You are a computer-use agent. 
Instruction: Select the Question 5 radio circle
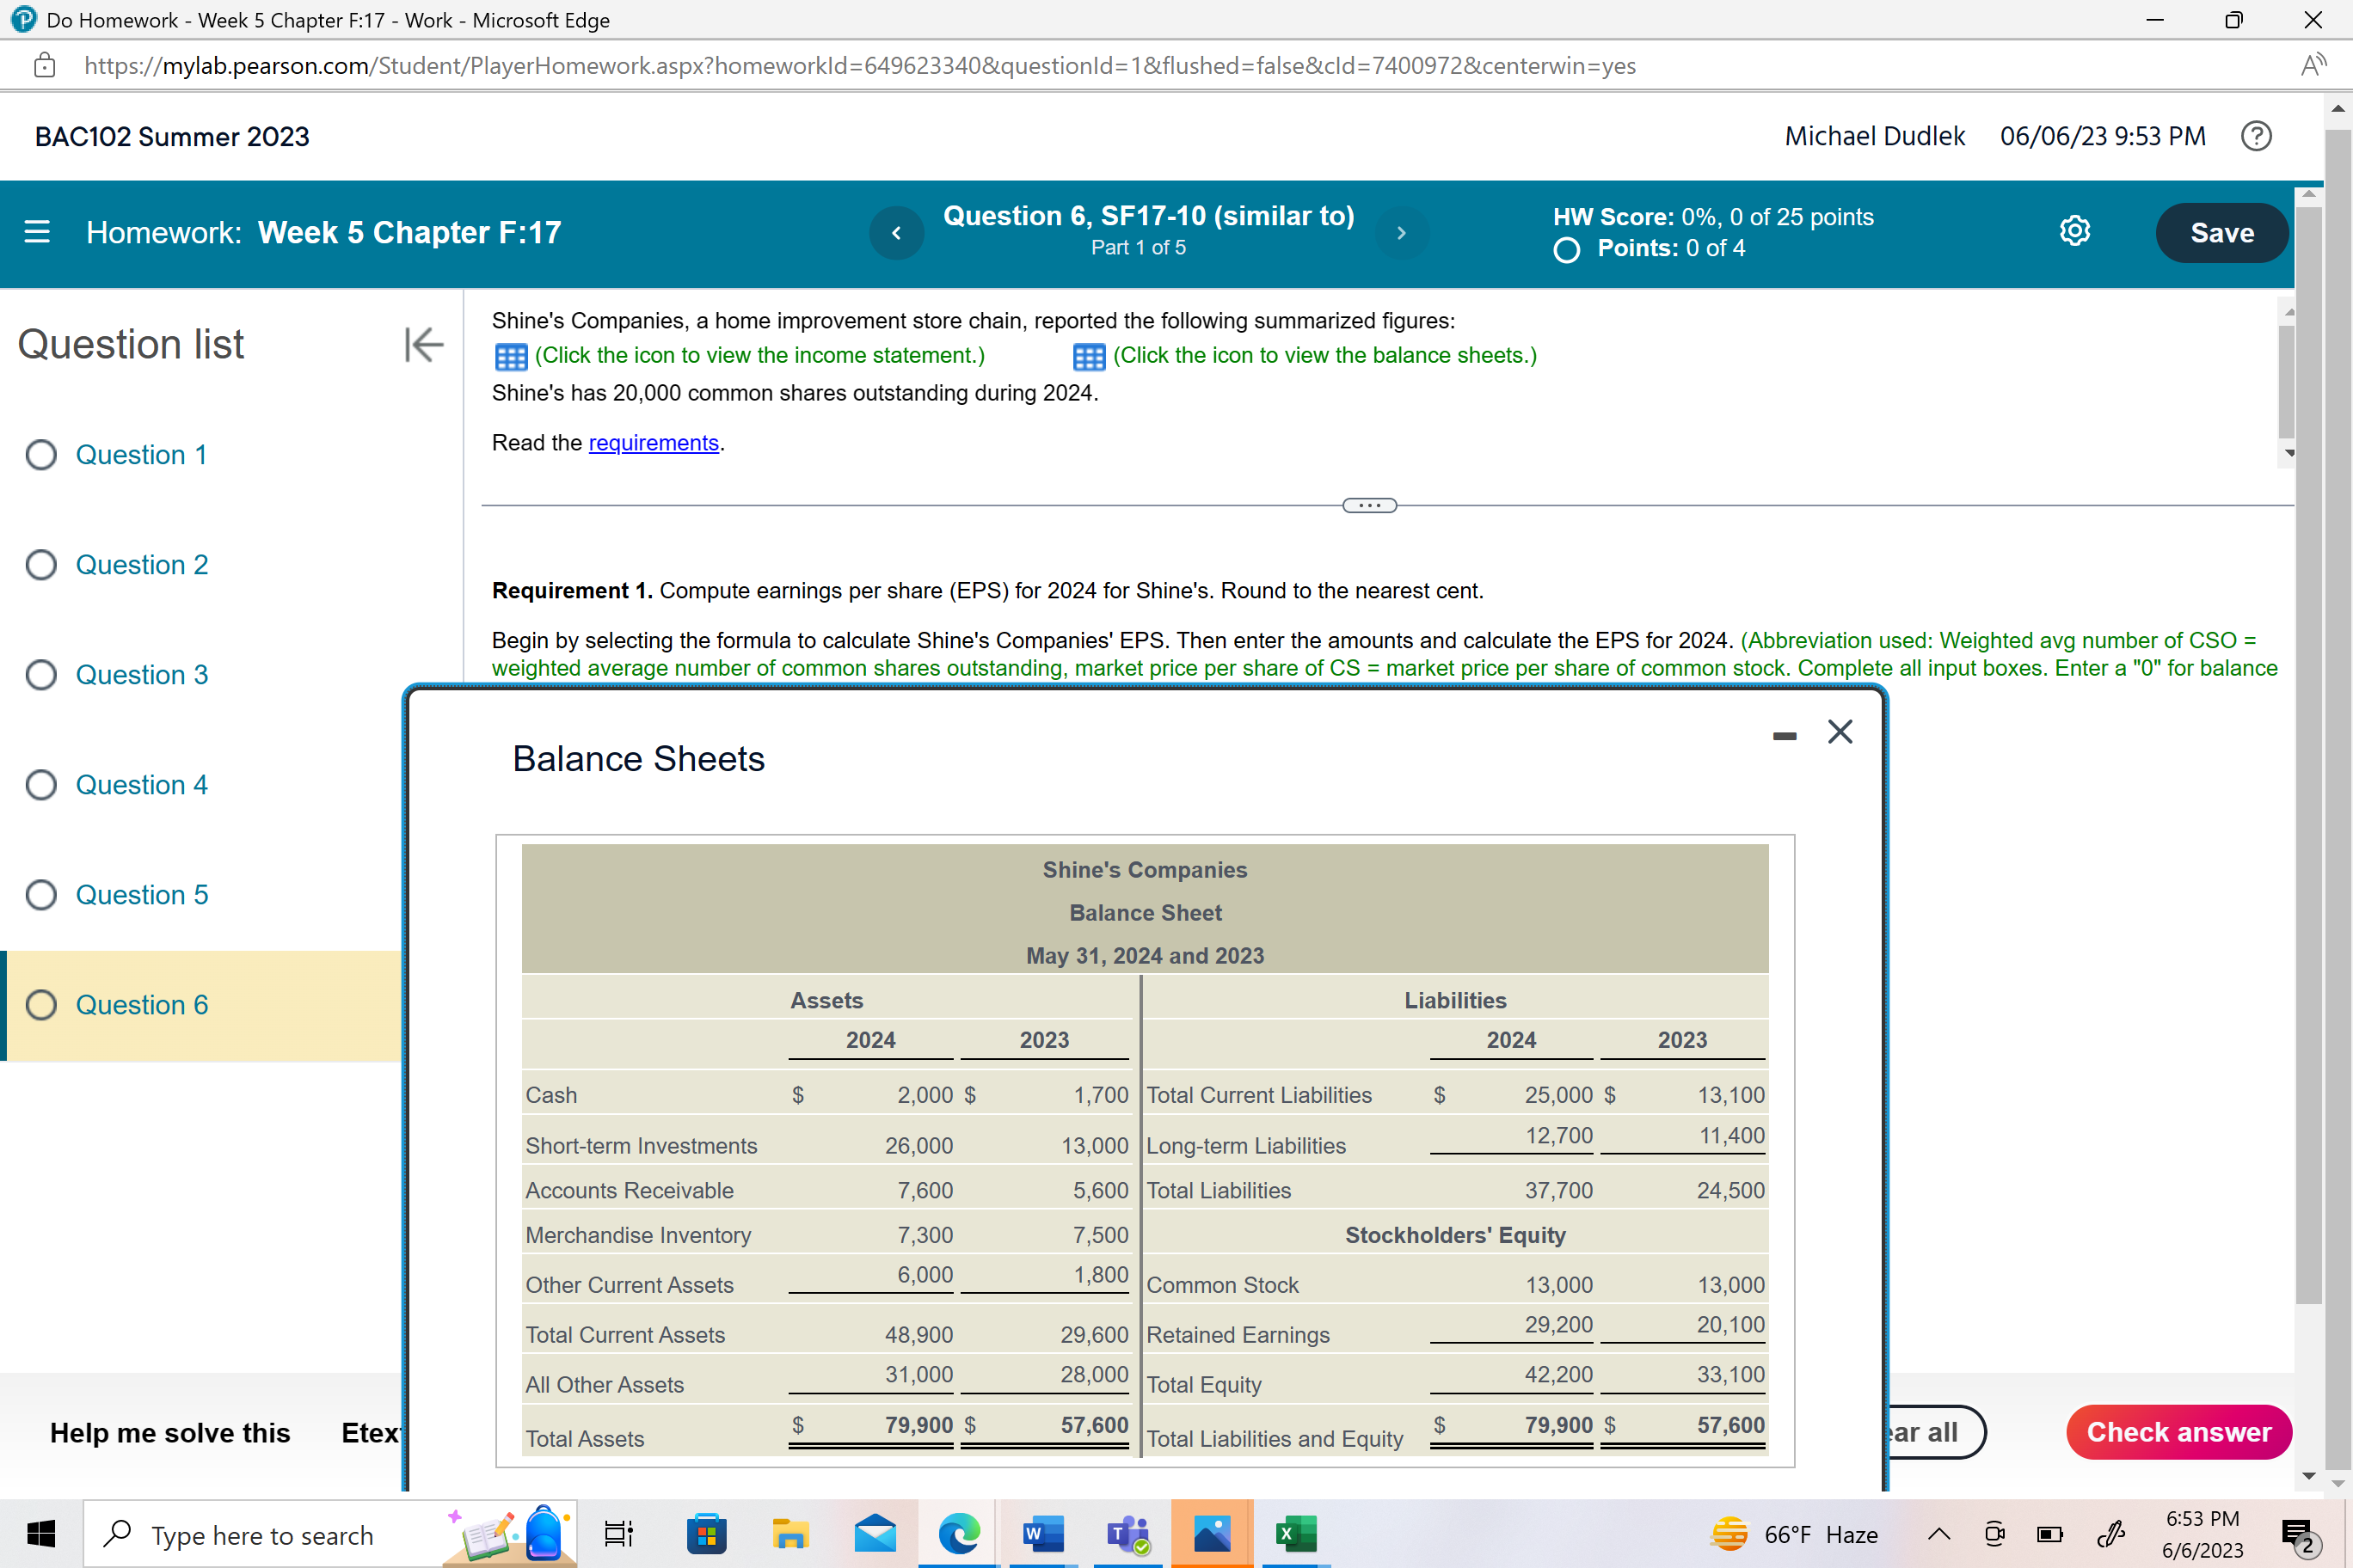41,895
